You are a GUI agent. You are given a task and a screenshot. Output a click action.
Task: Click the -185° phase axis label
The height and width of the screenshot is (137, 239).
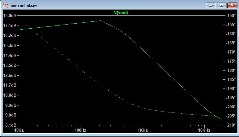coord(231,79)
